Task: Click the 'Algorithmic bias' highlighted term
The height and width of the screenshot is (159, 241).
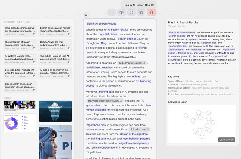Action: (x=96, y=125)
